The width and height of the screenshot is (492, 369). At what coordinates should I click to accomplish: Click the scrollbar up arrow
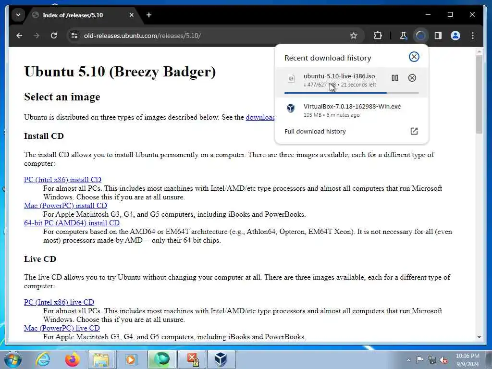tap(479, 51)
